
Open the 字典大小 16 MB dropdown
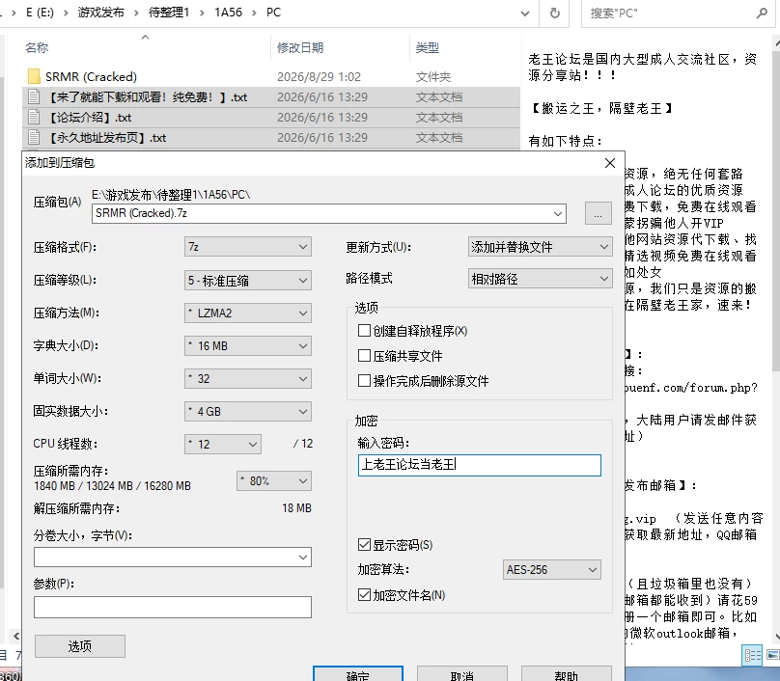coord(248,346)
